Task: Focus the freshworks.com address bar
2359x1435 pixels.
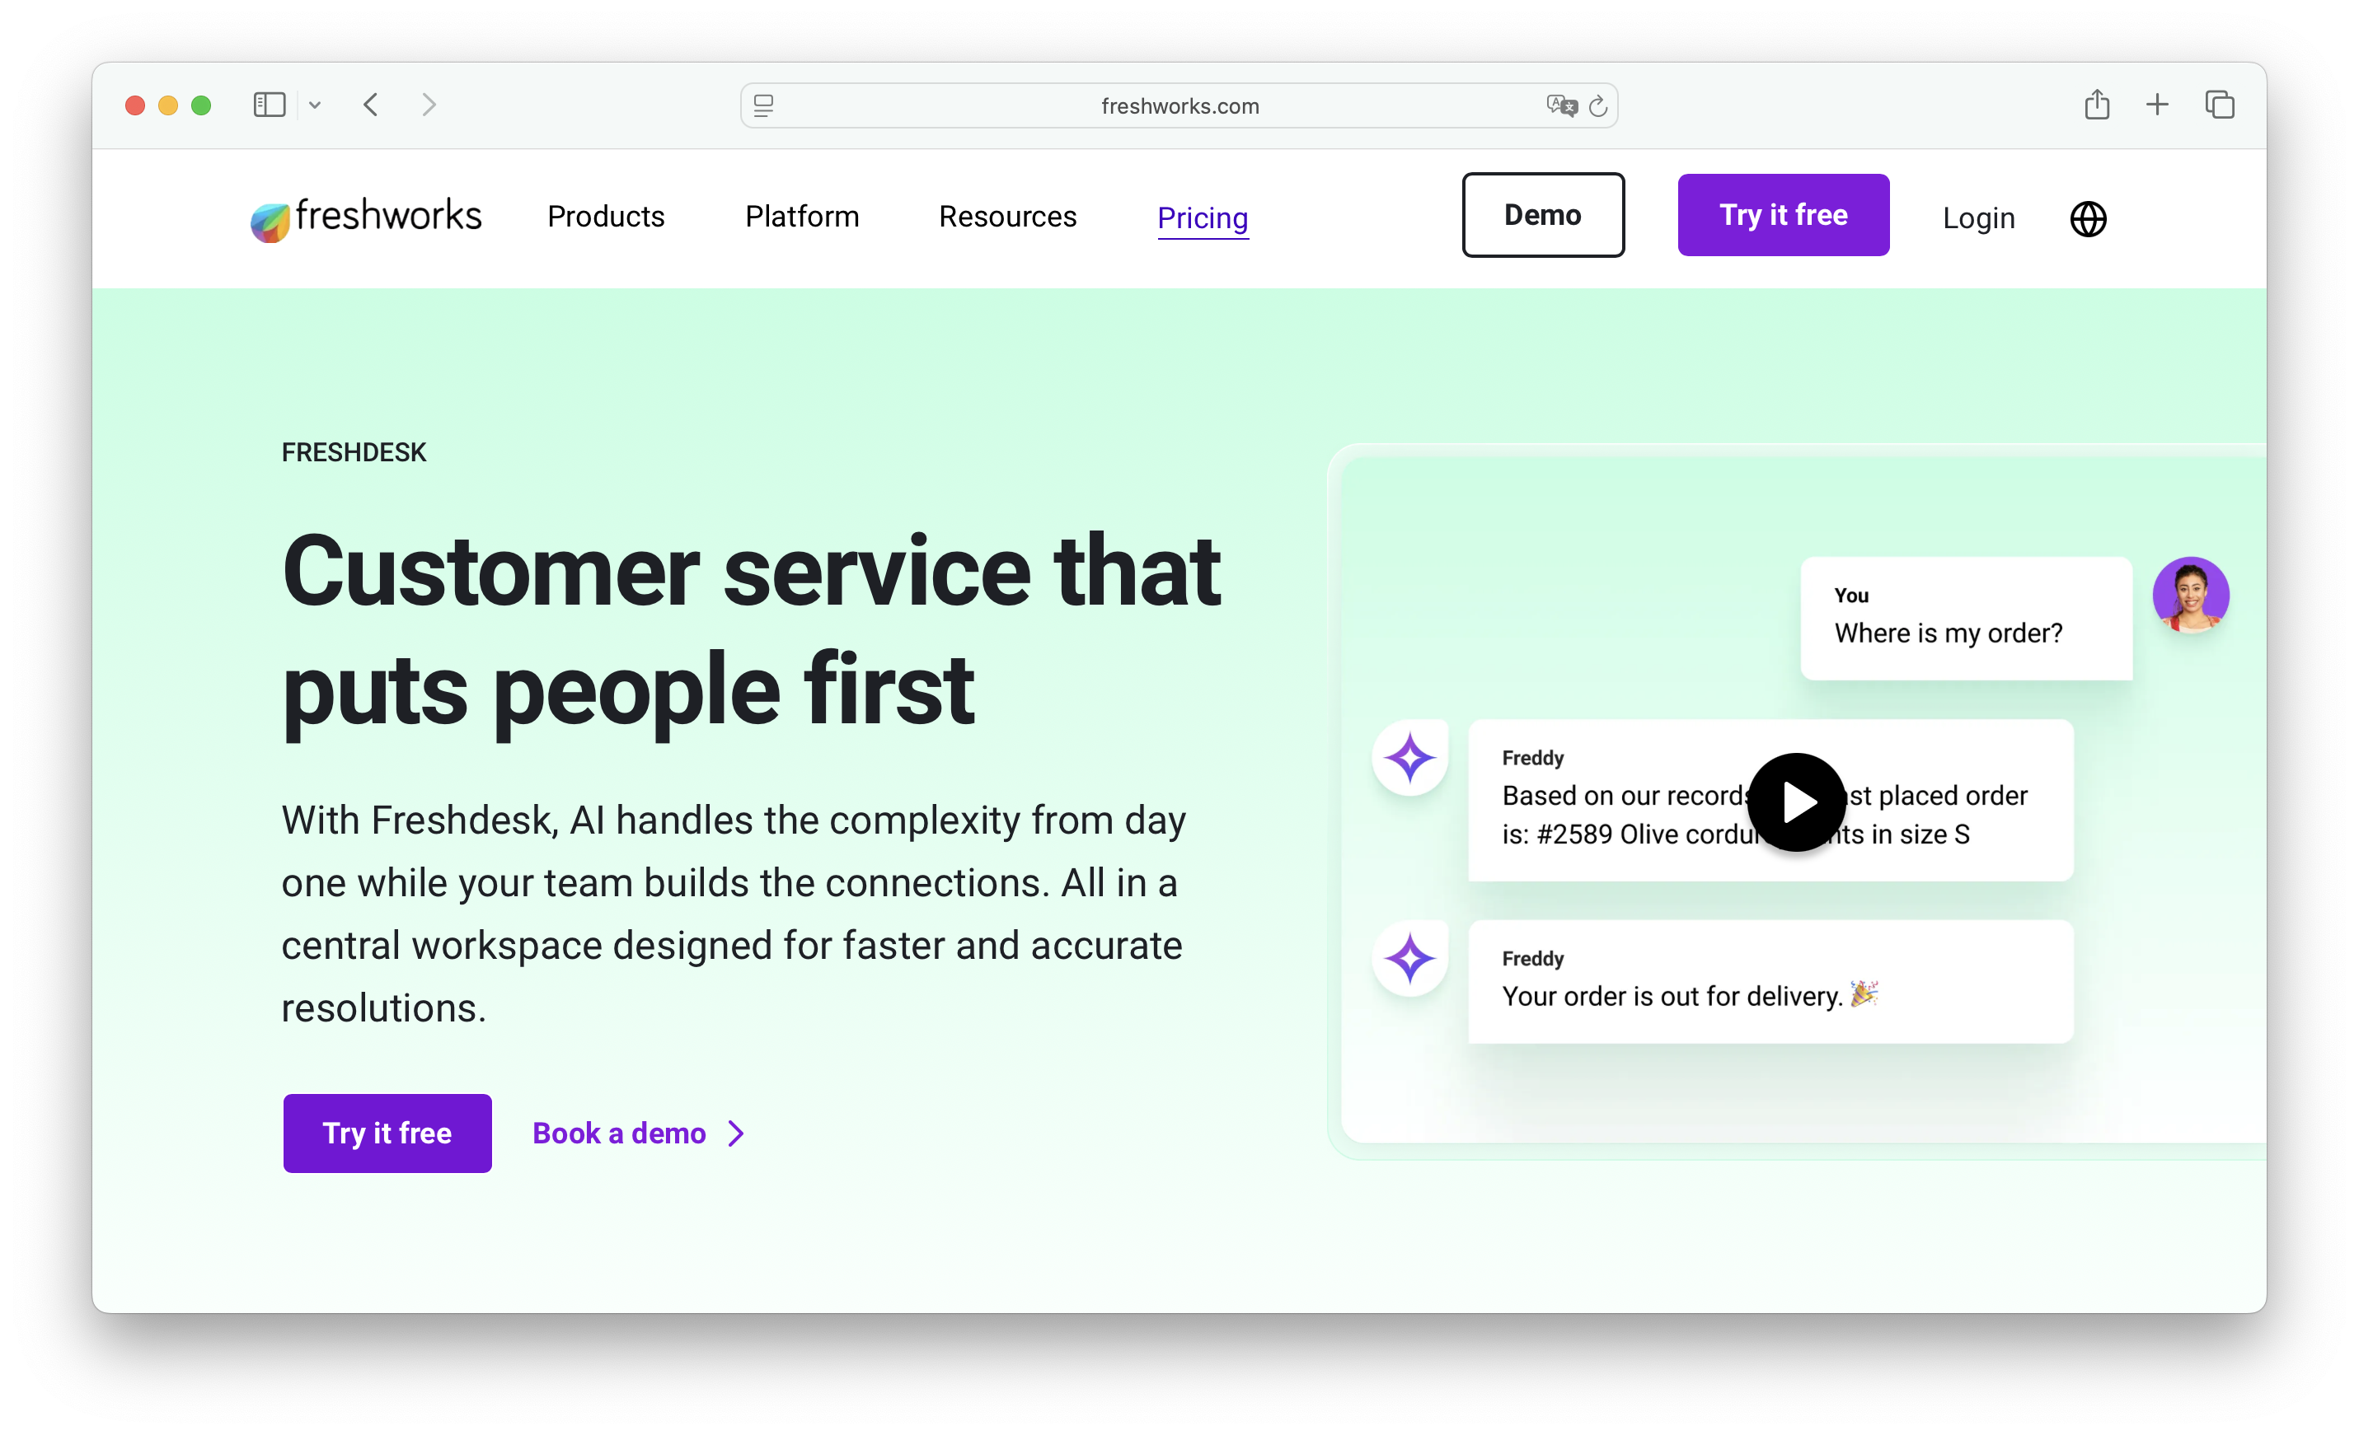Action: [x=1179, y=106]
